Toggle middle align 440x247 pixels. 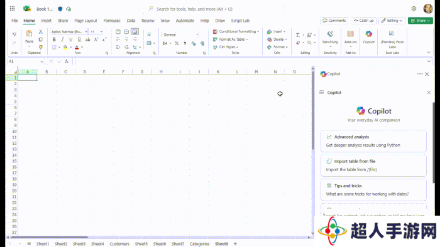tap(126, 31)
